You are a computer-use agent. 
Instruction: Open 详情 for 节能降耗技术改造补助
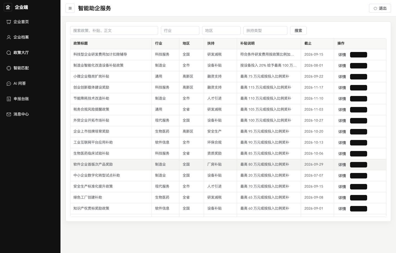click(342, 99)
